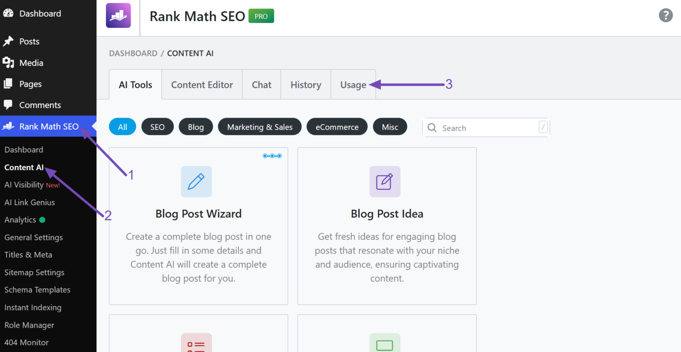Click the DASHBOARD breadcrumb link
This screenshot has width=681, height=352.
tap(133, 53)
